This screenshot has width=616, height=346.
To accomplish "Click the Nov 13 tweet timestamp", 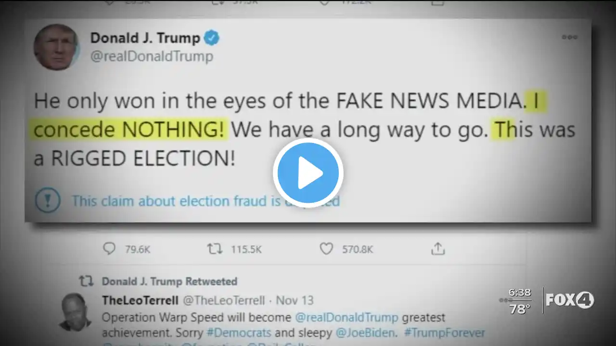I will [x=295, y=300].
